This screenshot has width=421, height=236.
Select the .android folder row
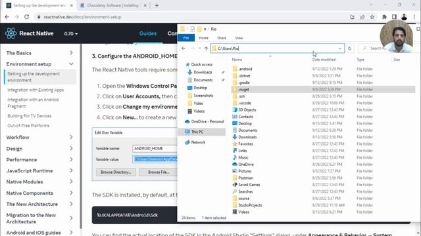click(323, 69)
